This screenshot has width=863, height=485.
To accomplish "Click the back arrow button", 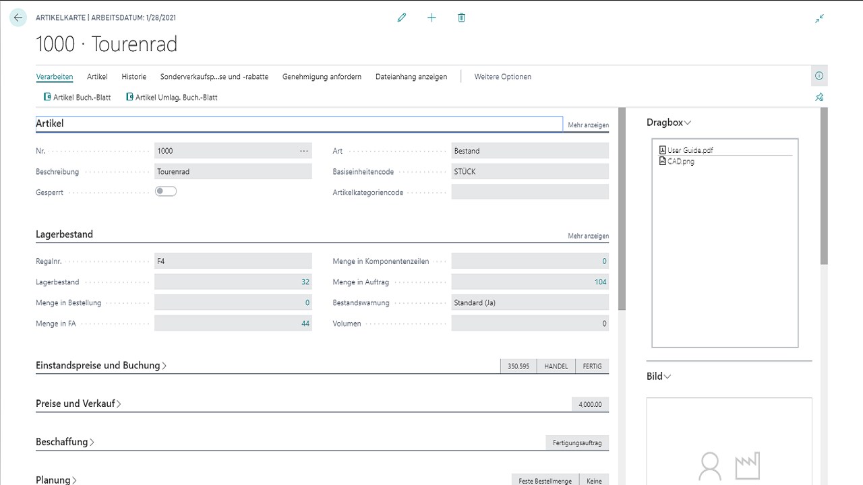I will pyautogui.click(x=18, y=18).
